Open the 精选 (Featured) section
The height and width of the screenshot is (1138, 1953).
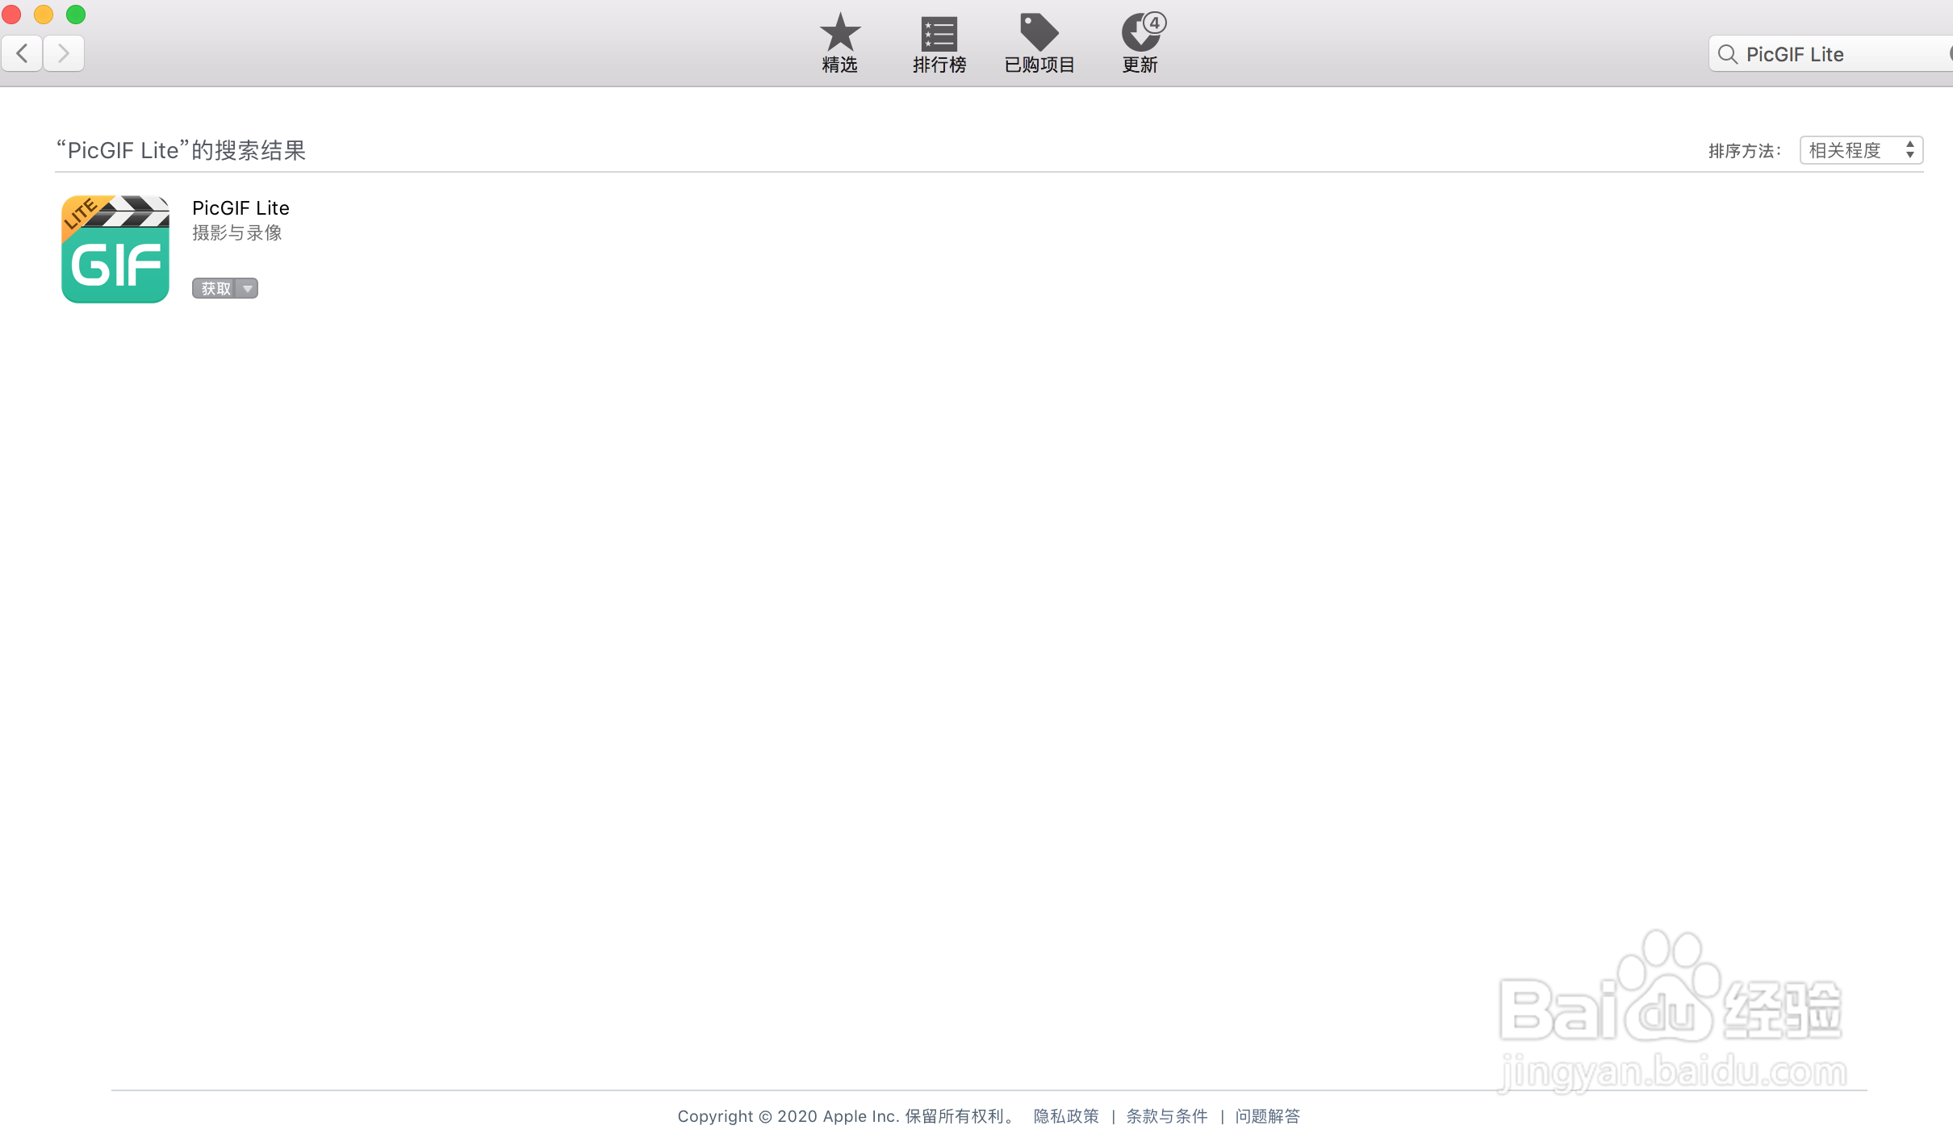coord(838,42)
